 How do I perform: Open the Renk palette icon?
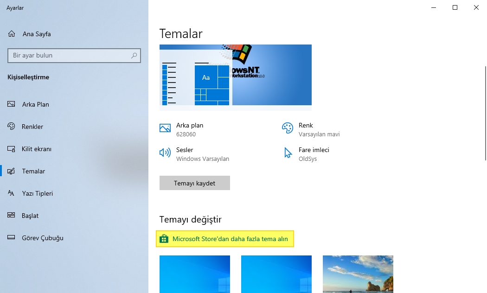(x=288, y=127)
